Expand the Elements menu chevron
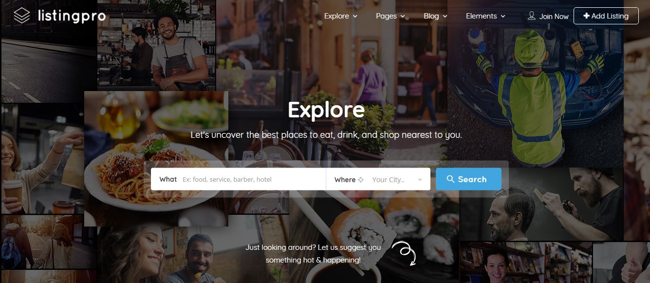 tap(503, 17)
